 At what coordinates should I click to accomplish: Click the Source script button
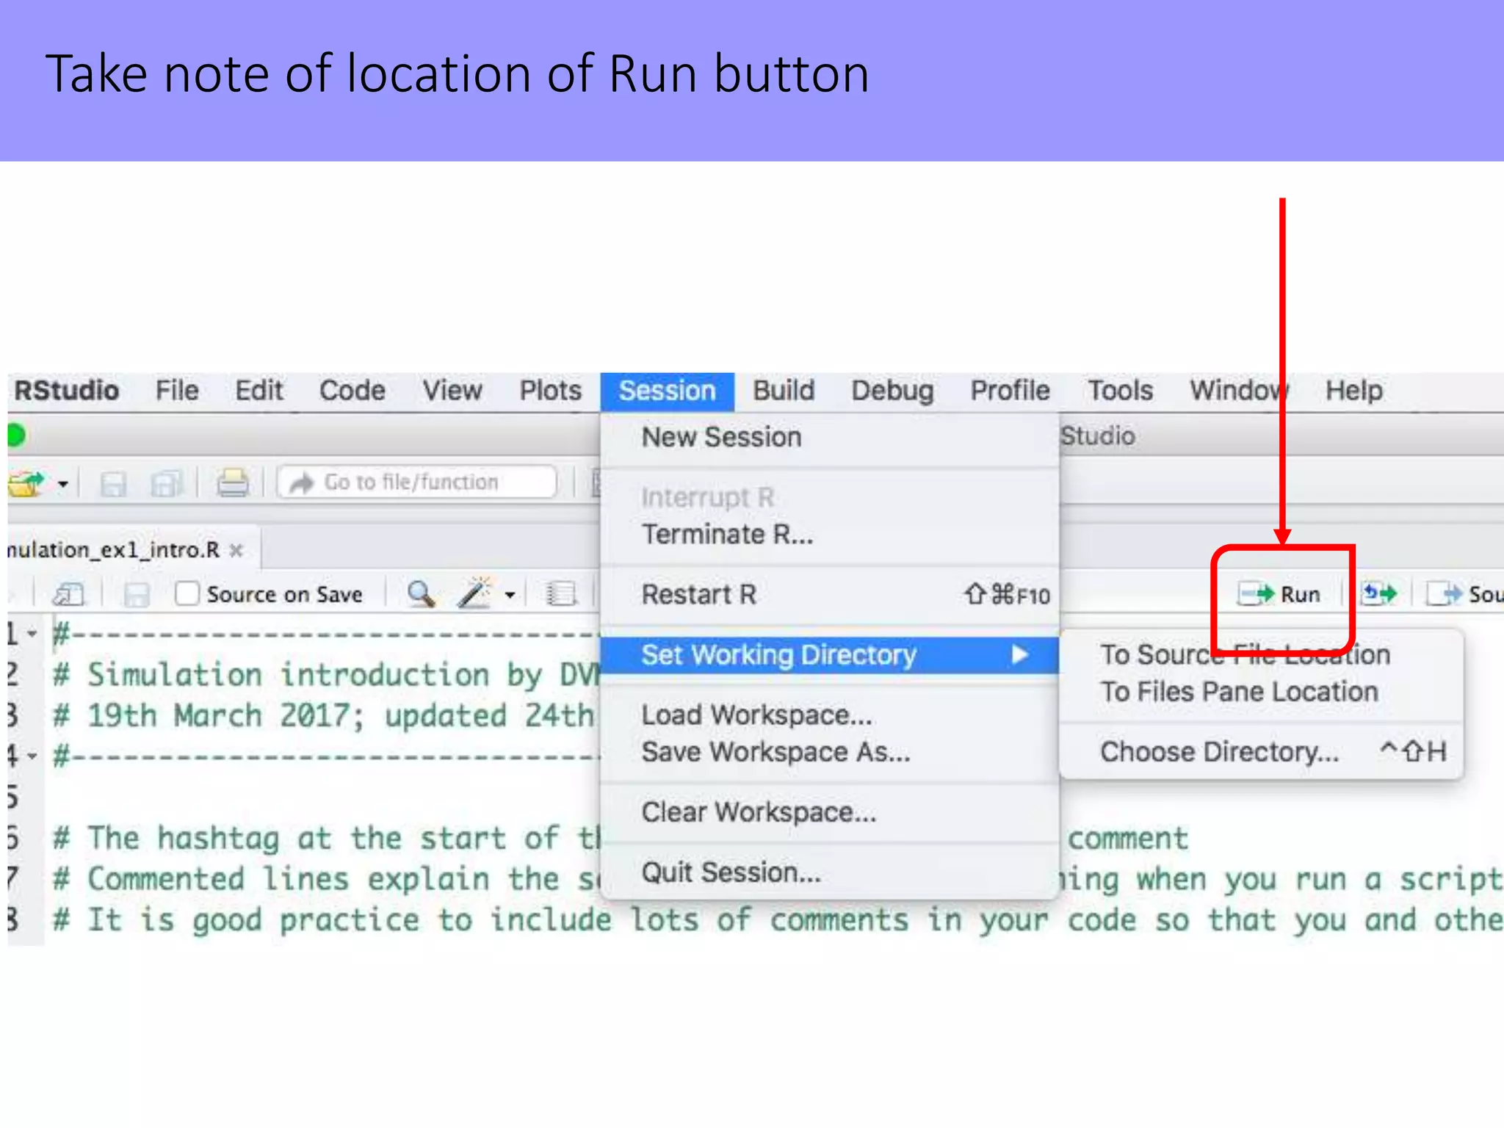tap(1465, 594)
